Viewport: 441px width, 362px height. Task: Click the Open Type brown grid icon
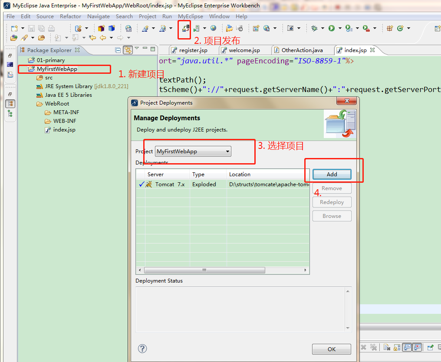[x=390, y=28]
